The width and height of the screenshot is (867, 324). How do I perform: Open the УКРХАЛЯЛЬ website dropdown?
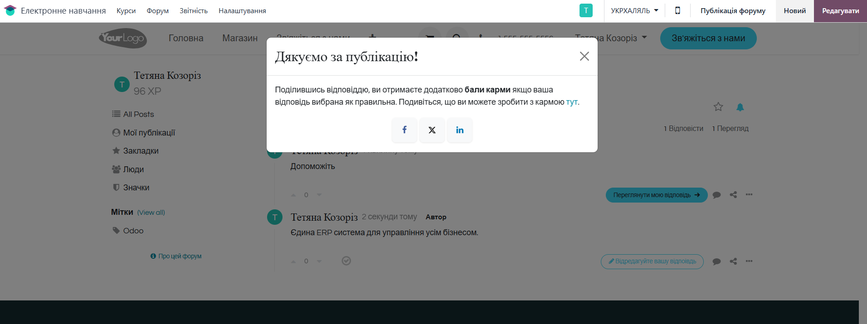pyautogui.click(x=634, y=10)
